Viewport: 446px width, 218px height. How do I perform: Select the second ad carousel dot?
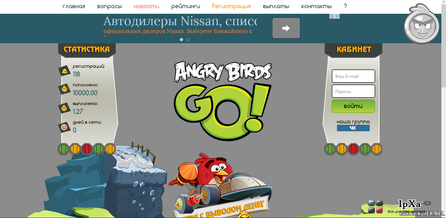(188, 40)
